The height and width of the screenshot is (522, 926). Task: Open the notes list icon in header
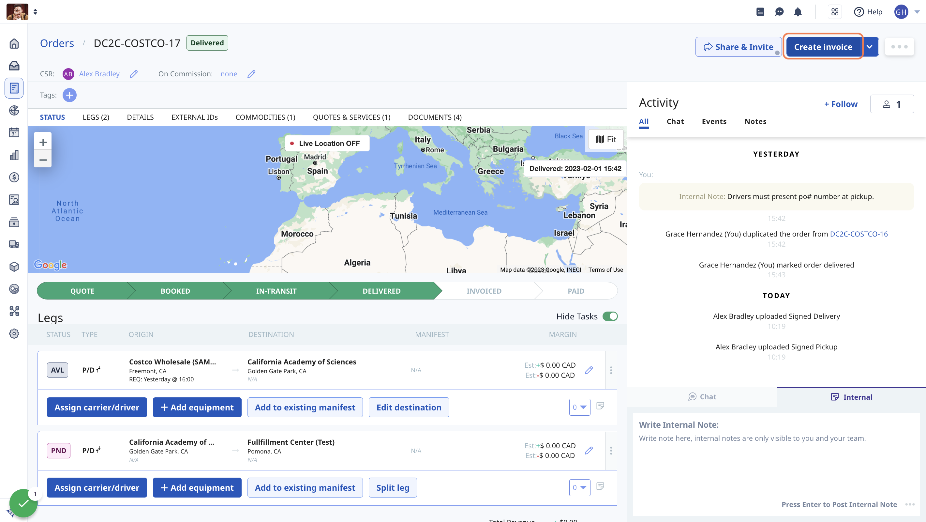pos(760,12)
